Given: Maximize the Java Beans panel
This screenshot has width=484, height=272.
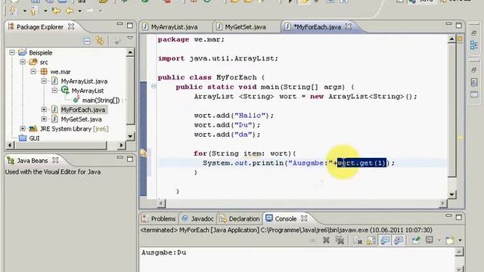Looking at the screenshot, I should 130,159.
